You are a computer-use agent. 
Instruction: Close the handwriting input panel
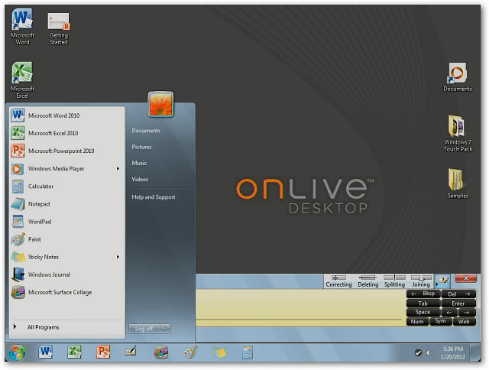465,278
